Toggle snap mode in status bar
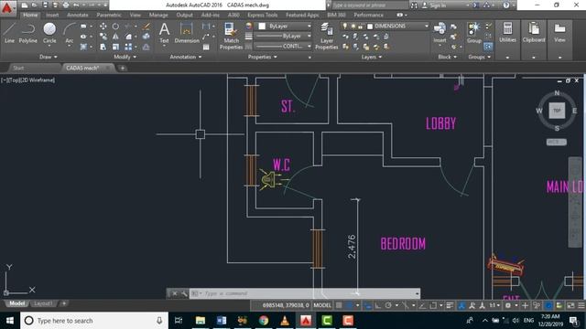The image size is (586, 329). [350, 305]
